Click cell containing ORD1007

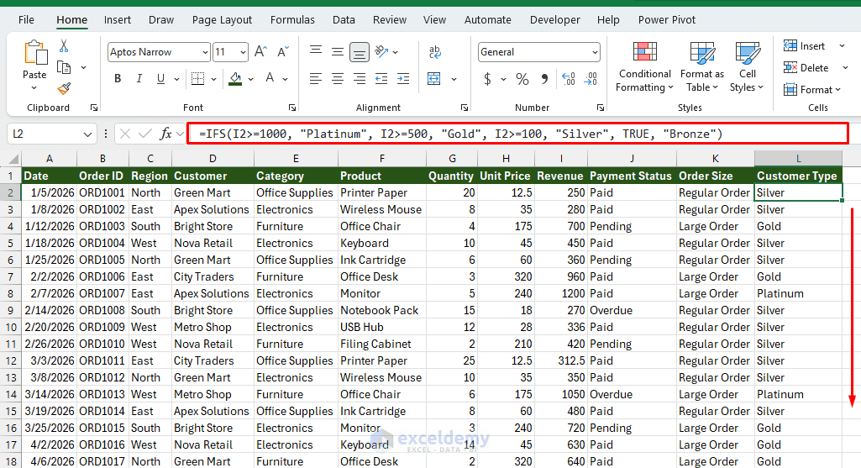pyautogui.click(x=102, y=293)
